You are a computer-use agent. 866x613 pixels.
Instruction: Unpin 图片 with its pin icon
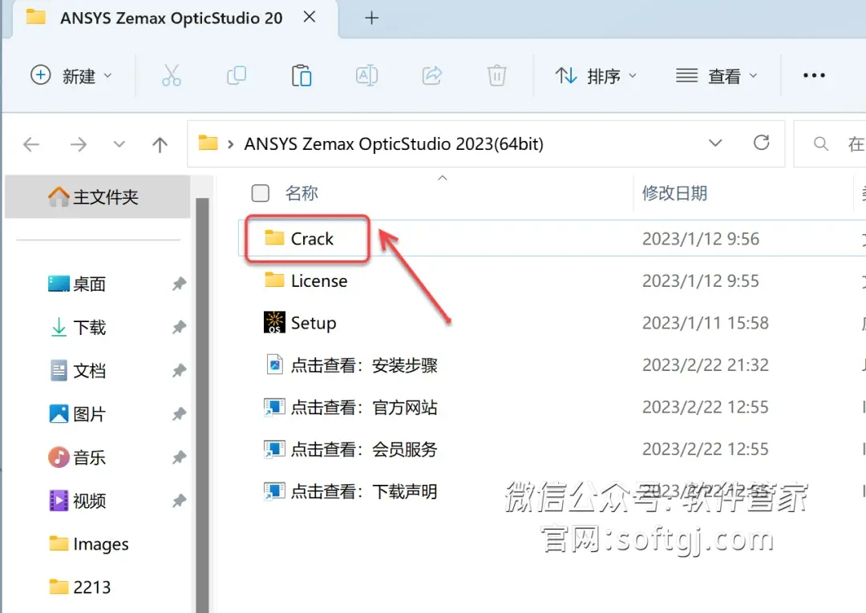pos(178,413)
